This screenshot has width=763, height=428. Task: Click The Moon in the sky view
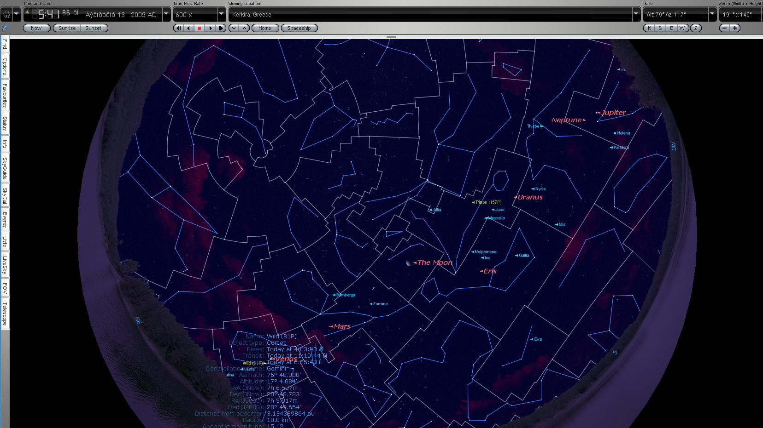(x=434, y=263)
